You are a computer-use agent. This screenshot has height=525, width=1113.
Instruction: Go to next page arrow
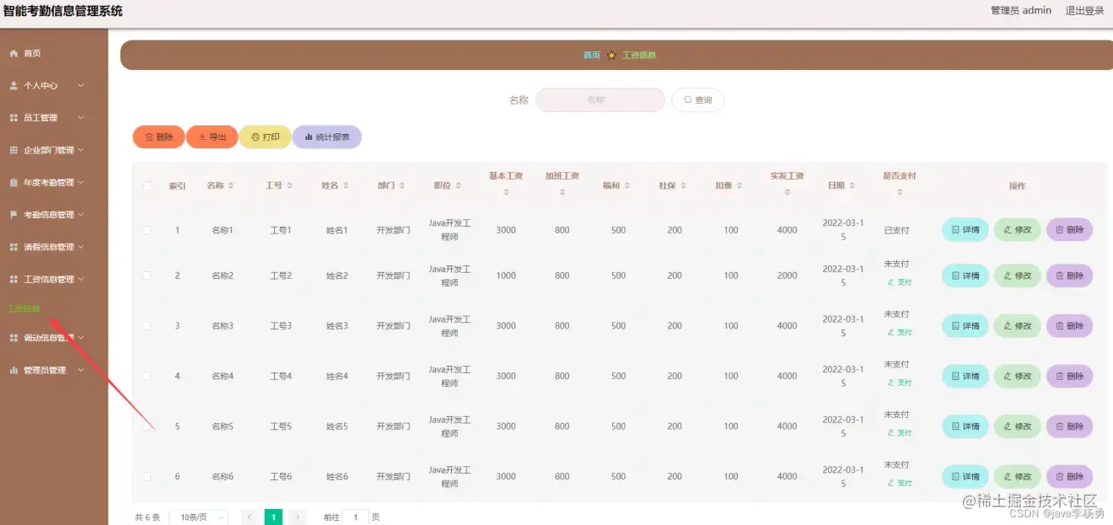click(x=297, y=517)
